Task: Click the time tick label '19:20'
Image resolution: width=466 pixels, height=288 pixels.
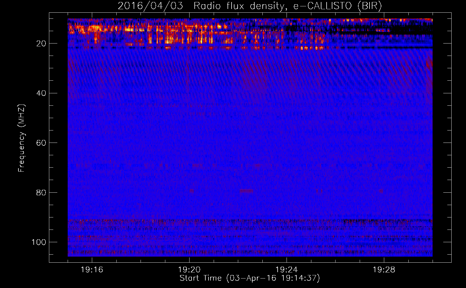Action: tap(189, 270)
